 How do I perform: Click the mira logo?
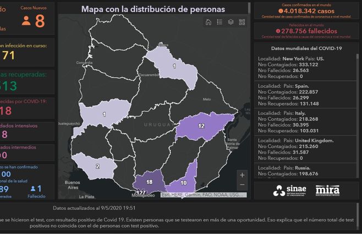327,191
